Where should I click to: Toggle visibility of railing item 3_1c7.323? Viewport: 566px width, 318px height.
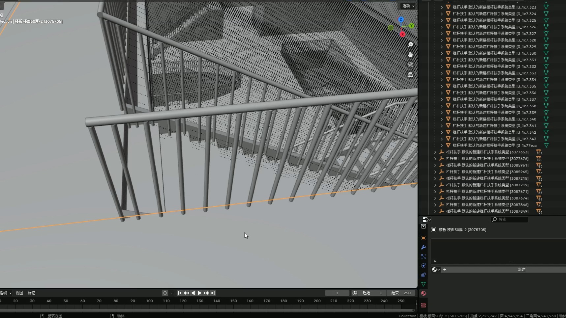547,7
